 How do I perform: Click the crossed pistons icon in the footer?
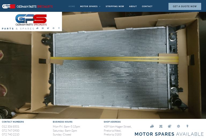tap(161, 126)
